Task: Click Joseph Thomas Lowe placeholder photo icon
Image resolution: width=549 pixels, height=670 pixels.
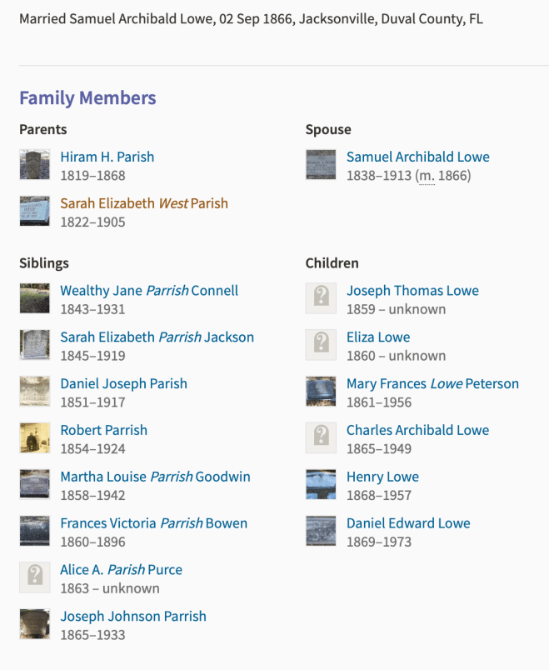Action: tap(321, 298)
